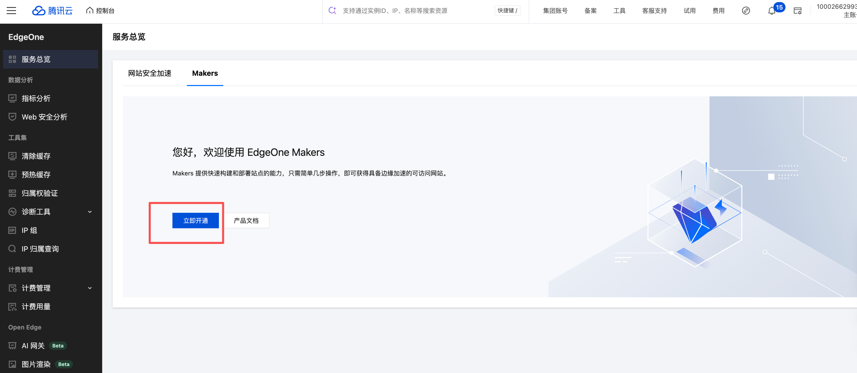Open 预热缓存 in the sidebar
Screen dimensions: 857x373
(51, 175)
